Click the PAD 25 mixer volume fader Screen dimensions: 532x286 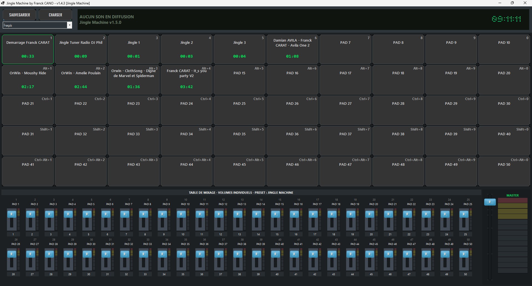pos(464,214)
